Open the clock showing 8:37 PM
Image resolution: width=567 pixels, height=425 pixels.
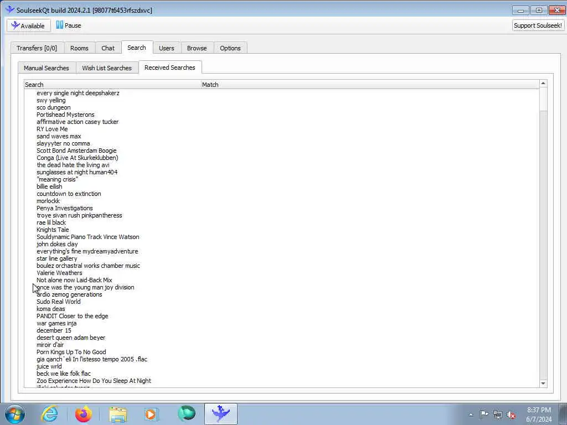click(x=539, y=414)
